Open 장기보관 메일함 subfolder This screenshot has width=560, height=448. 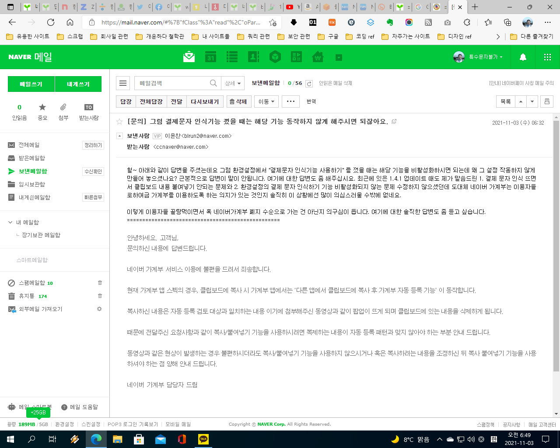click(41, 235)
